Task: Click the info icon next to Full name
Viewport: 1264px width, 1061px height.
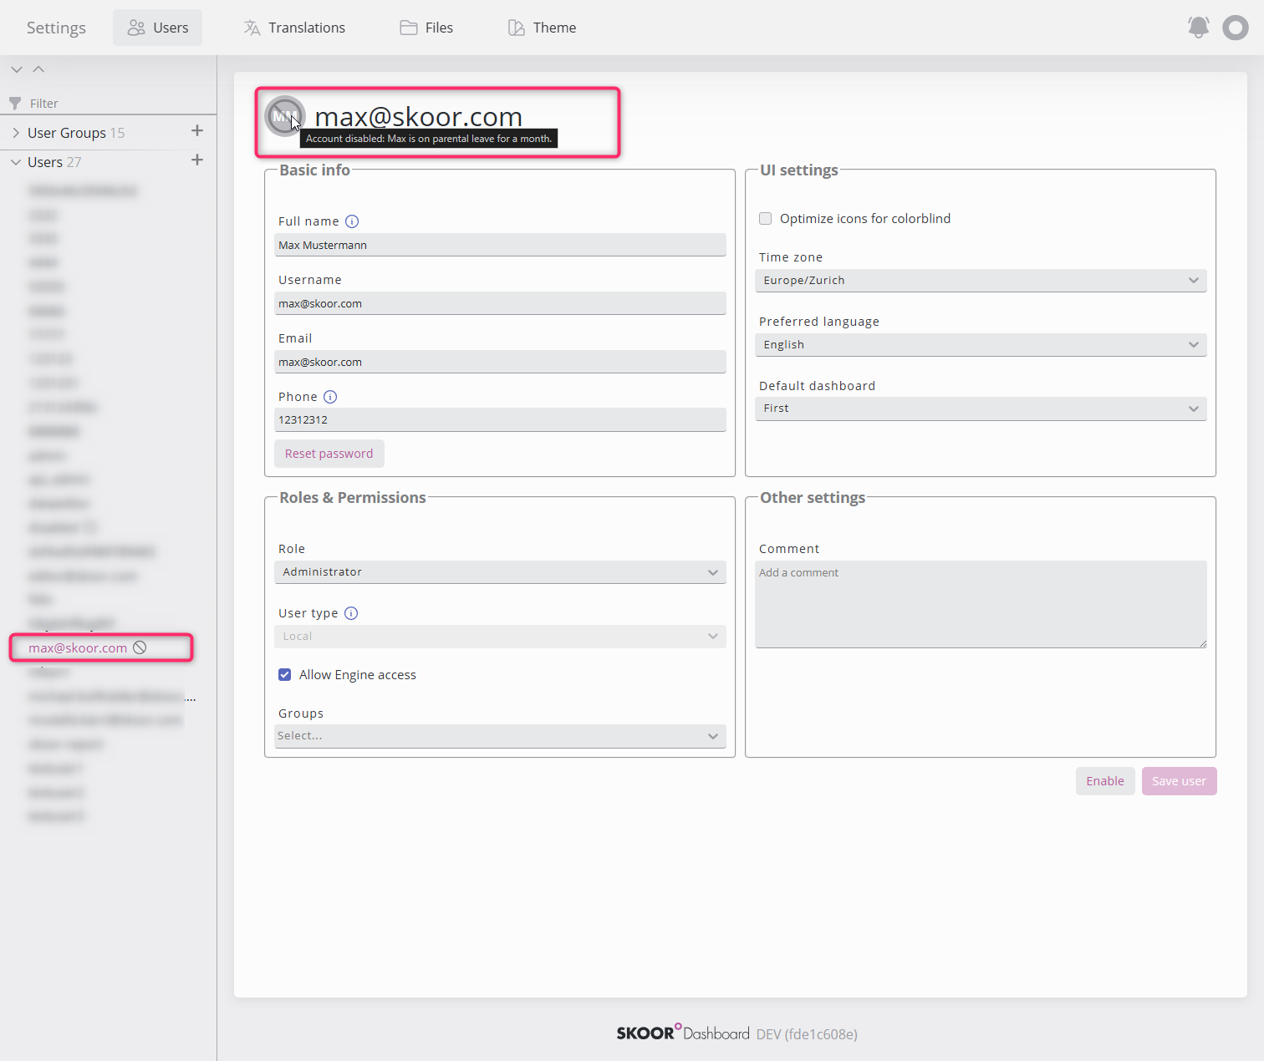Action: tap(352, 221)
